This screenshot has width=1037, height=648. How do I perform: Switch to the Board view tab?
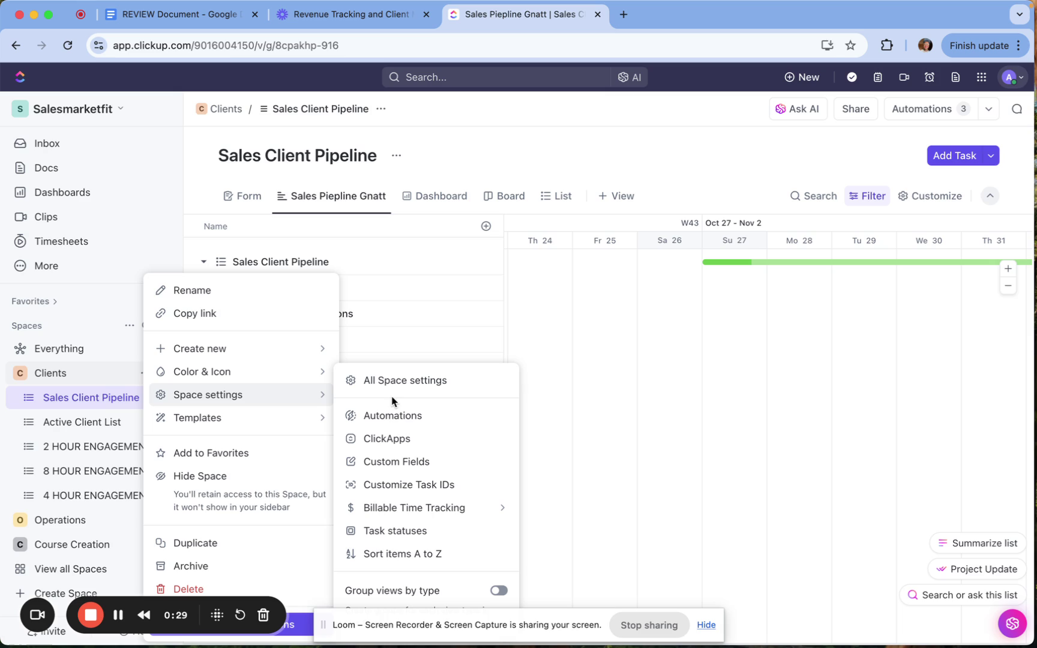pos(504,196)
